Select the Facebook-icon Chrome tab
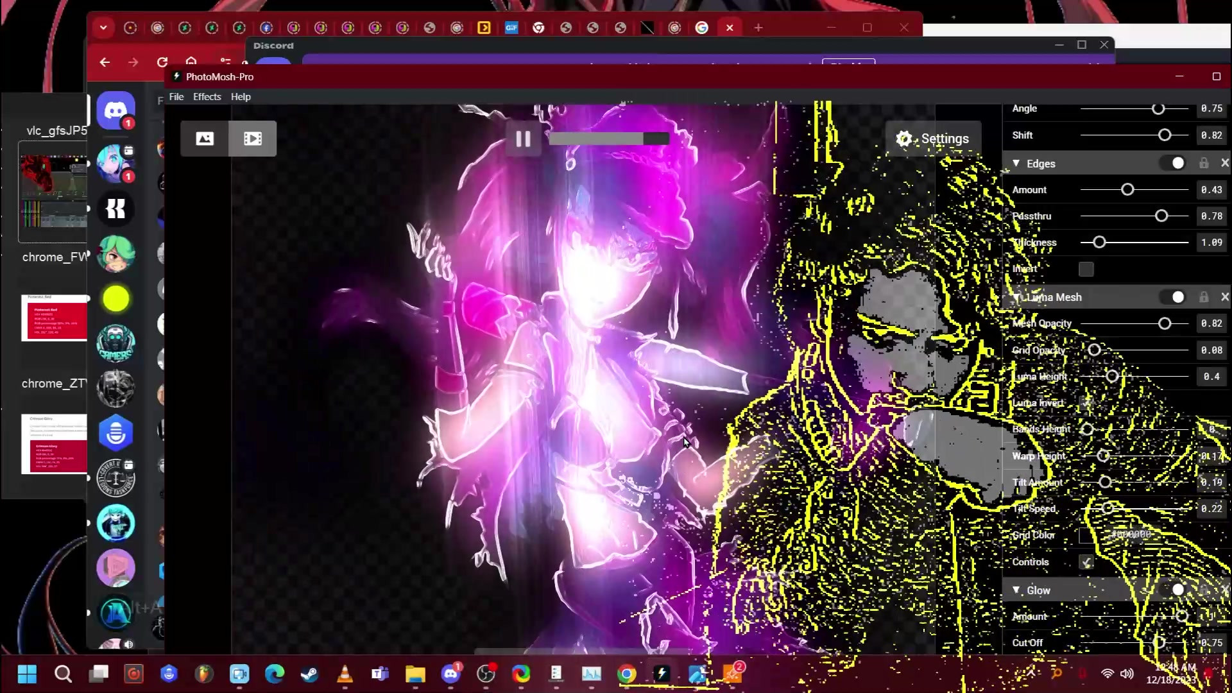The height and width of the screenshot is (693, 1232). coord(266,28)
